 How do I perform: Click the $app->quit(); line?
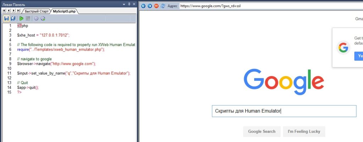[28, 88]
